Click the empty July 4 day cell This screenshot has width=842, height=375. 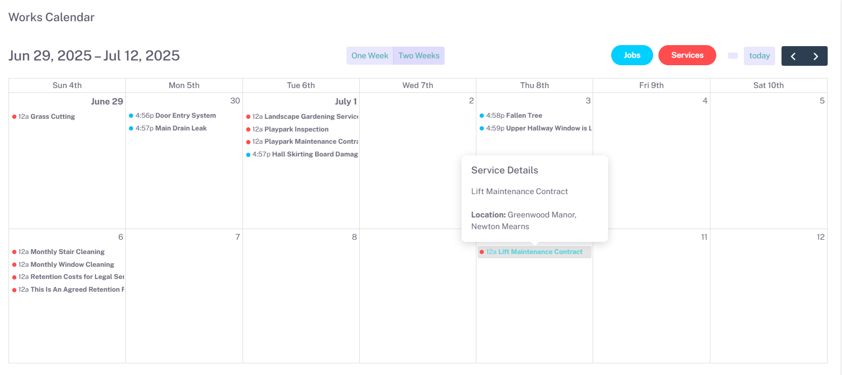651,170
